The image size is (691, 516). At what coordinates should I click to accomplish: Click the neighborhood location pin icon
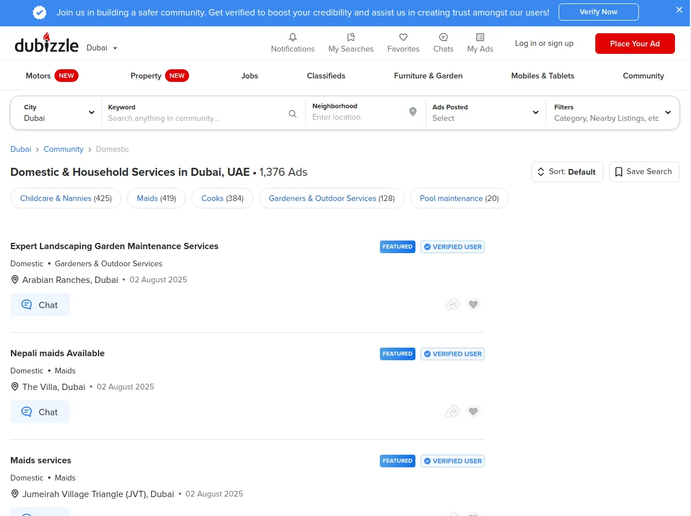413,112
